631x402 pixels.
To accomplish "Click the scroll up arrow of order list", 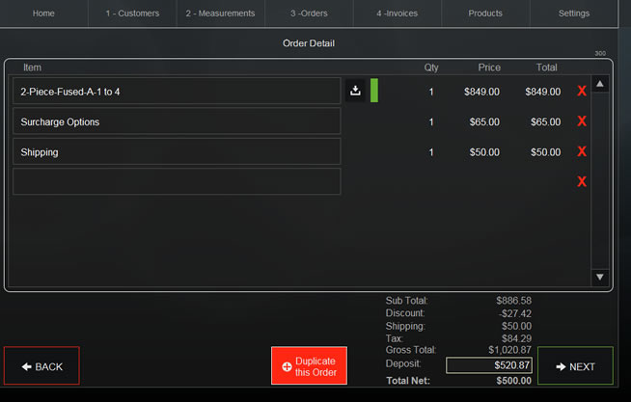I will click(x=600, y=84).
